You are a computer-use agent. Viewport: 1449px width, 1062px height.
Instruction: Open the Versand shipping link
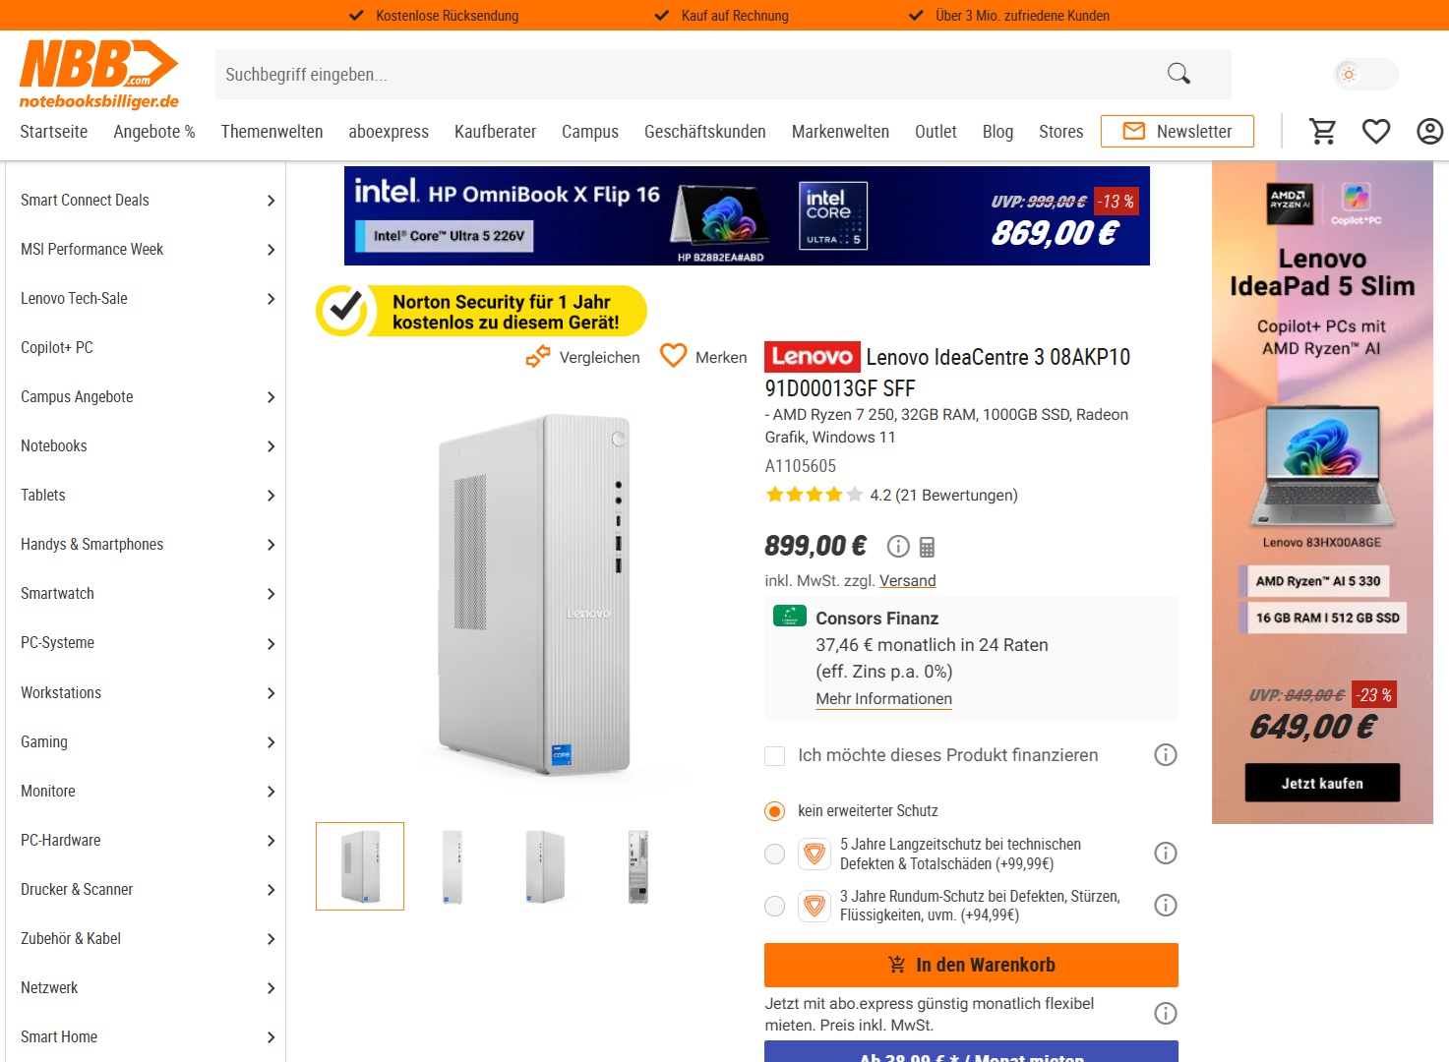click(x=908, y=580)
